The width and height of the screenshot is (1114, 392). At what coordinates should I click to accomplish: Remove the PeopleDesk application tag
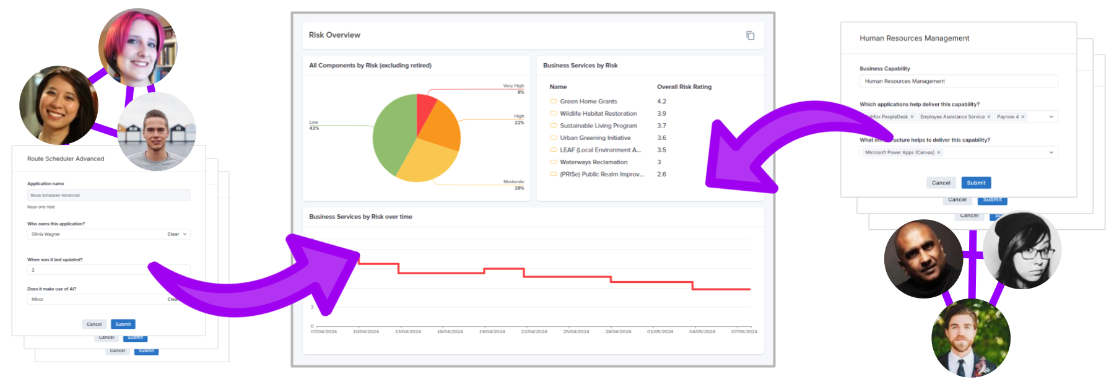tap(912, 117)
